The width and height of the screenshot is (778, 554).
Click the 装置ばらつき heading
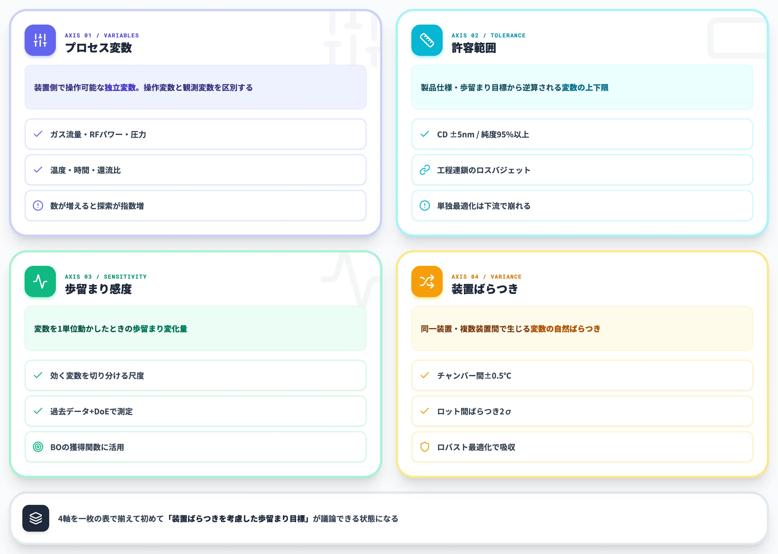485,289
